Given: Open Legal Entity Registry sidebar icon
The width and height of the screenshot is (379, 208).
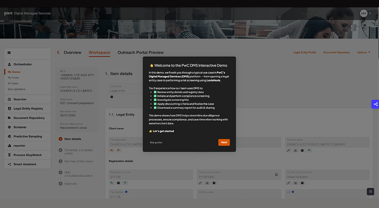Looking at the screenshot, I should 9,109.
